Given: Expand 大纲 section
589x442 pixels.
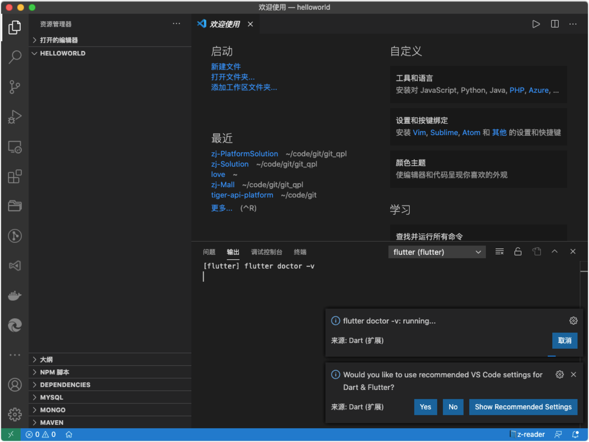Looking at the screenshot, I should click(x=110, y=360).
